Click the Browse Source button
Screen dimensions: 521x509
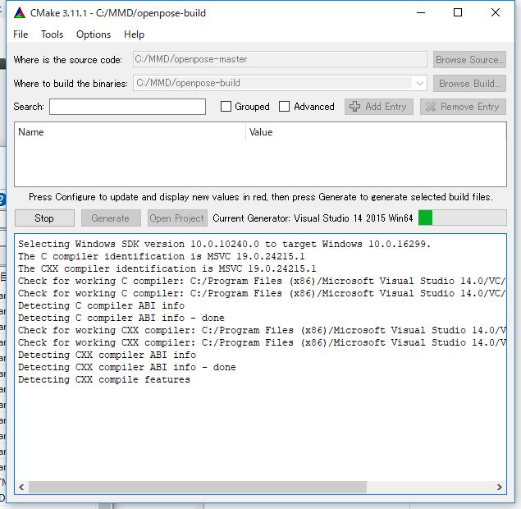click(469, 59)
